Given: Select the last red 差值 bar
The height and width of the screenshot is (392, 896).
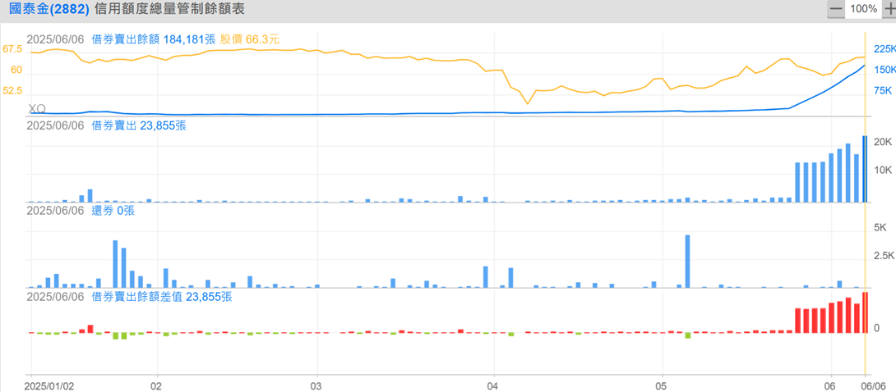Looking at the screenshot, I should [865, 312].
